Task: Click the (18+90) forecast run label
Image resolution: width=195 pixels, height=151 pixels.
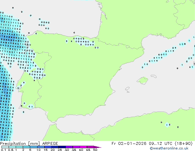Action: coord(184,144)
